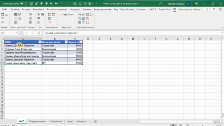Viewport: 224px width, 126px height.
Task: Click the barcode-like sheets icon in Sheets and Book
Action: [16, 14]
